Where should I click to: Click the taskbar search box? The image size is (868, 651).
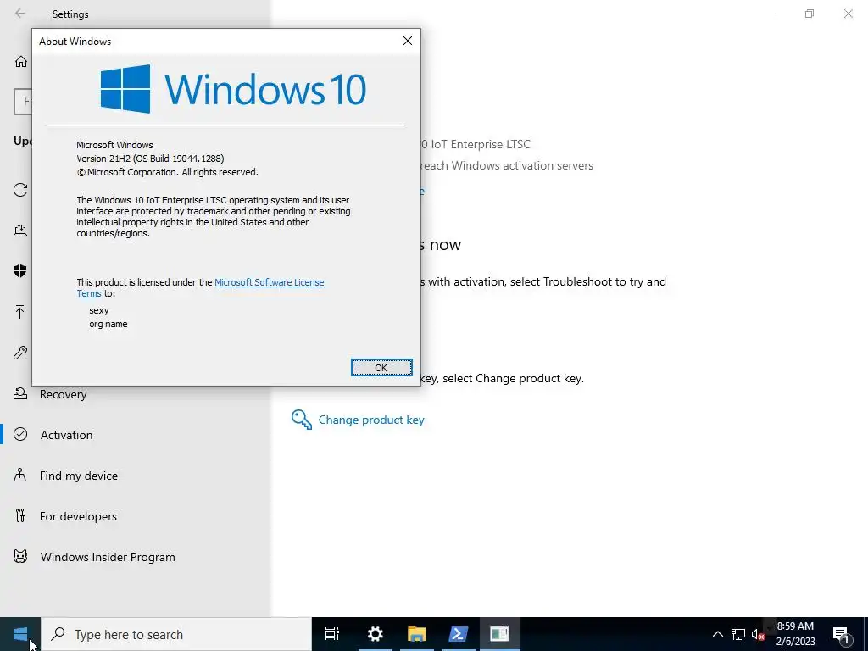[176, 634]
